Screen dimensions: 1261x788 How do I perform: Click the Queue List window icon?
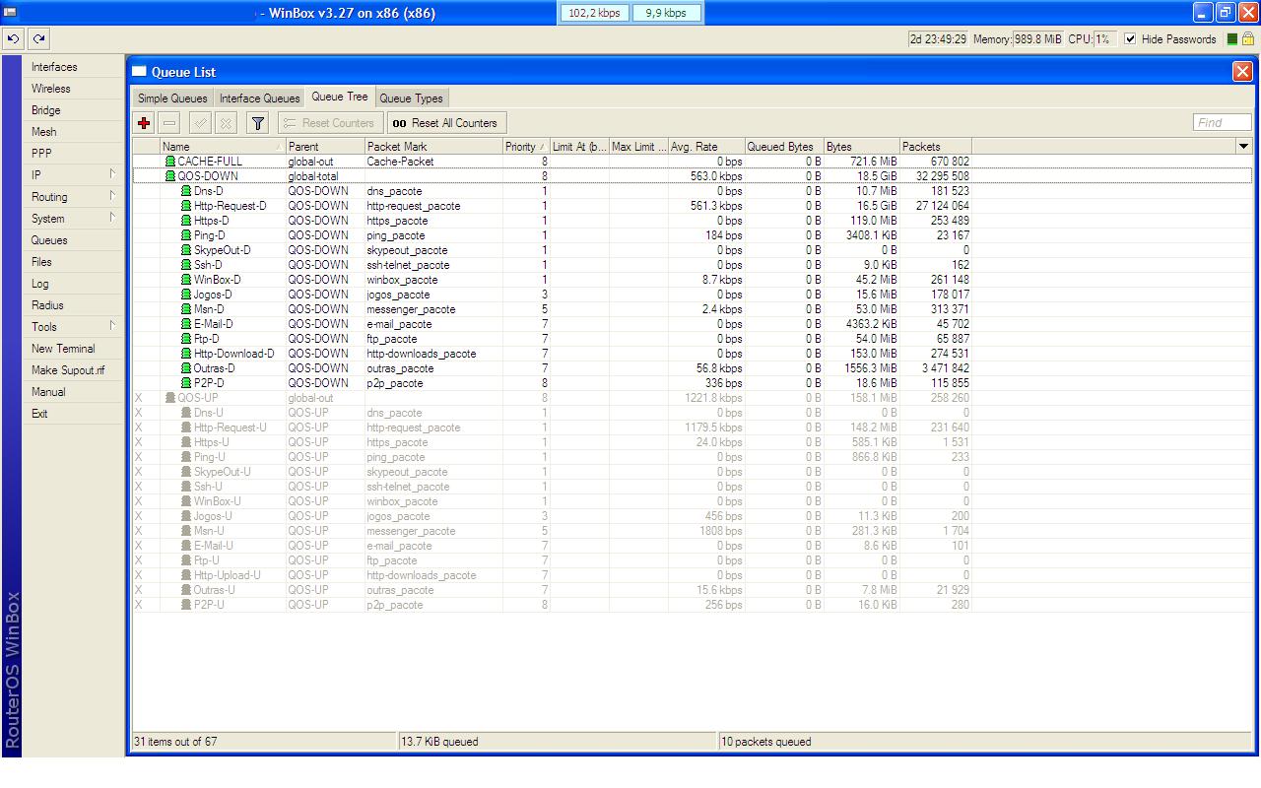pos(139,71)
